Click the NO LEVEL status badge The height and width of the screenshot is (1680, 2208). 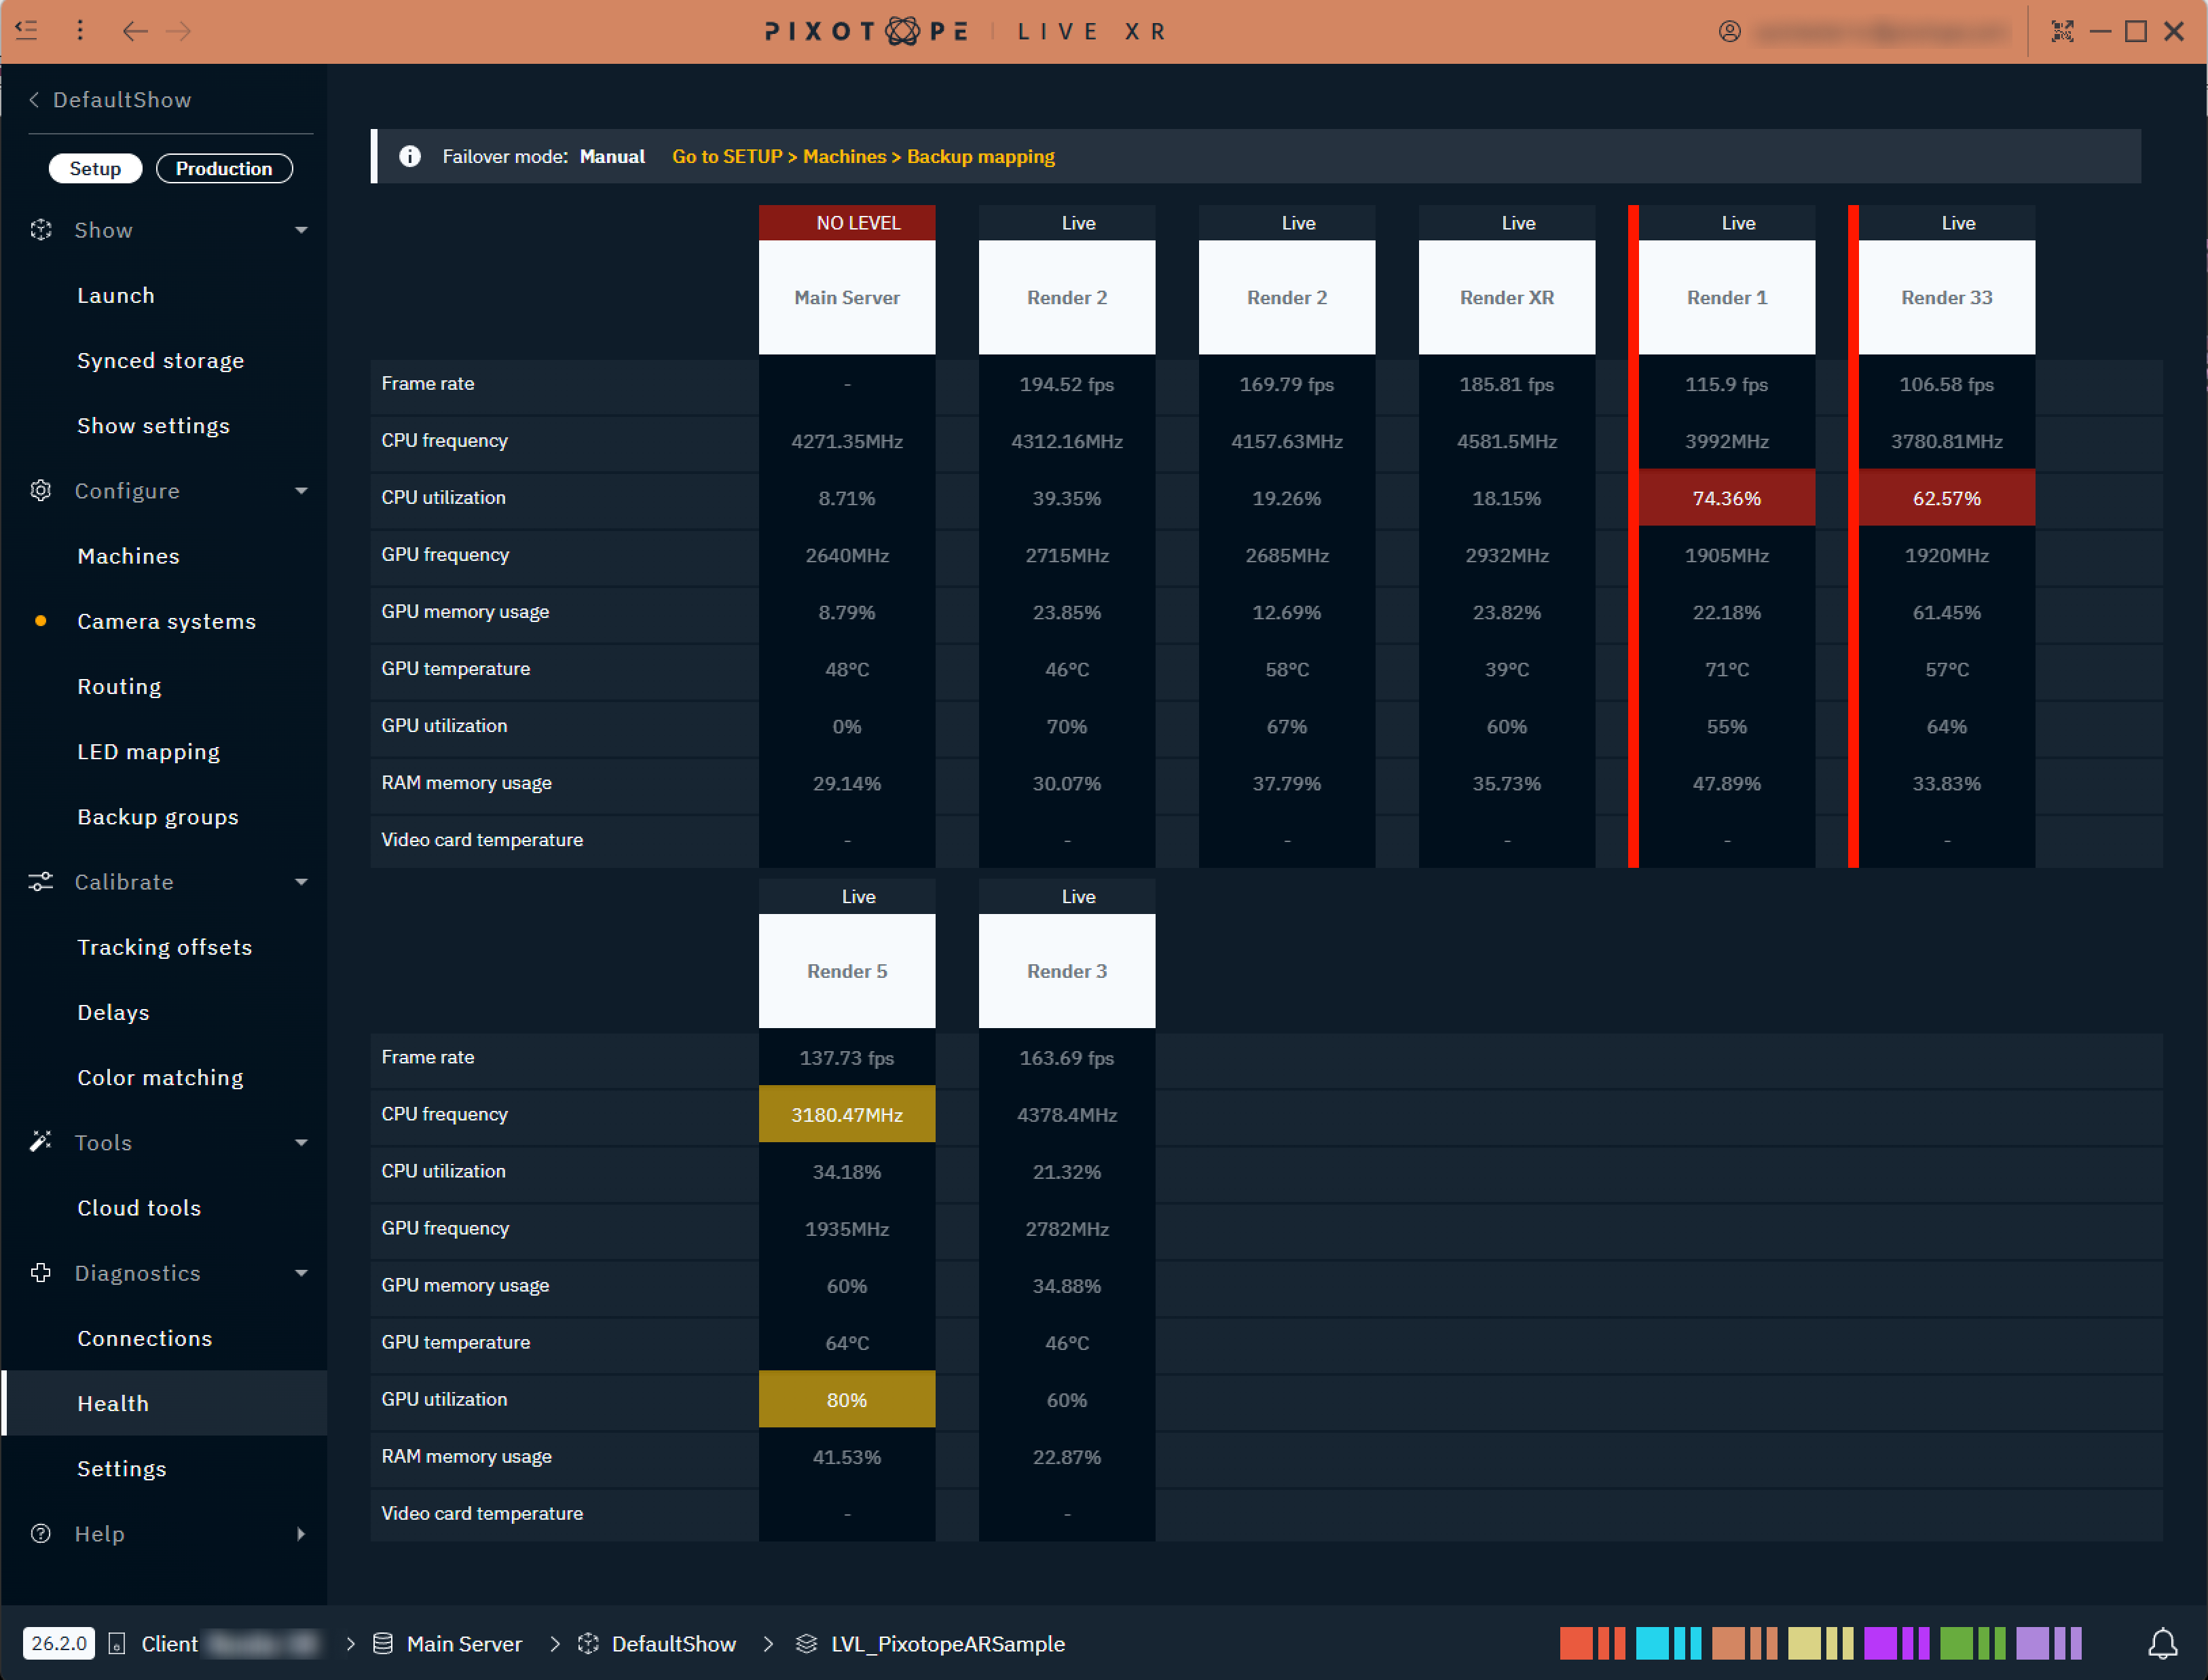847,223
